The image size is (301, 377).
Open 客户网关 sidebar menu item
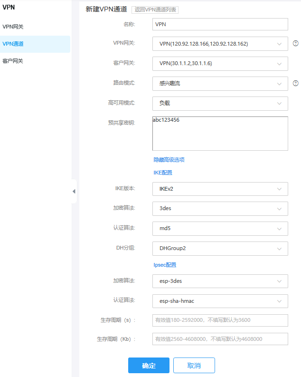click(x=13, y=61)
